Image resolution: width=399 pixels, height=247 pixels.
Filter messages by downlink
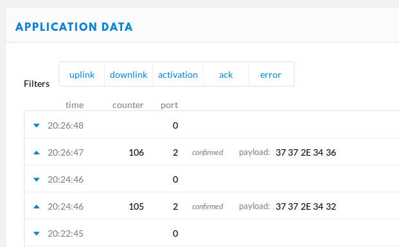point(129,75)
